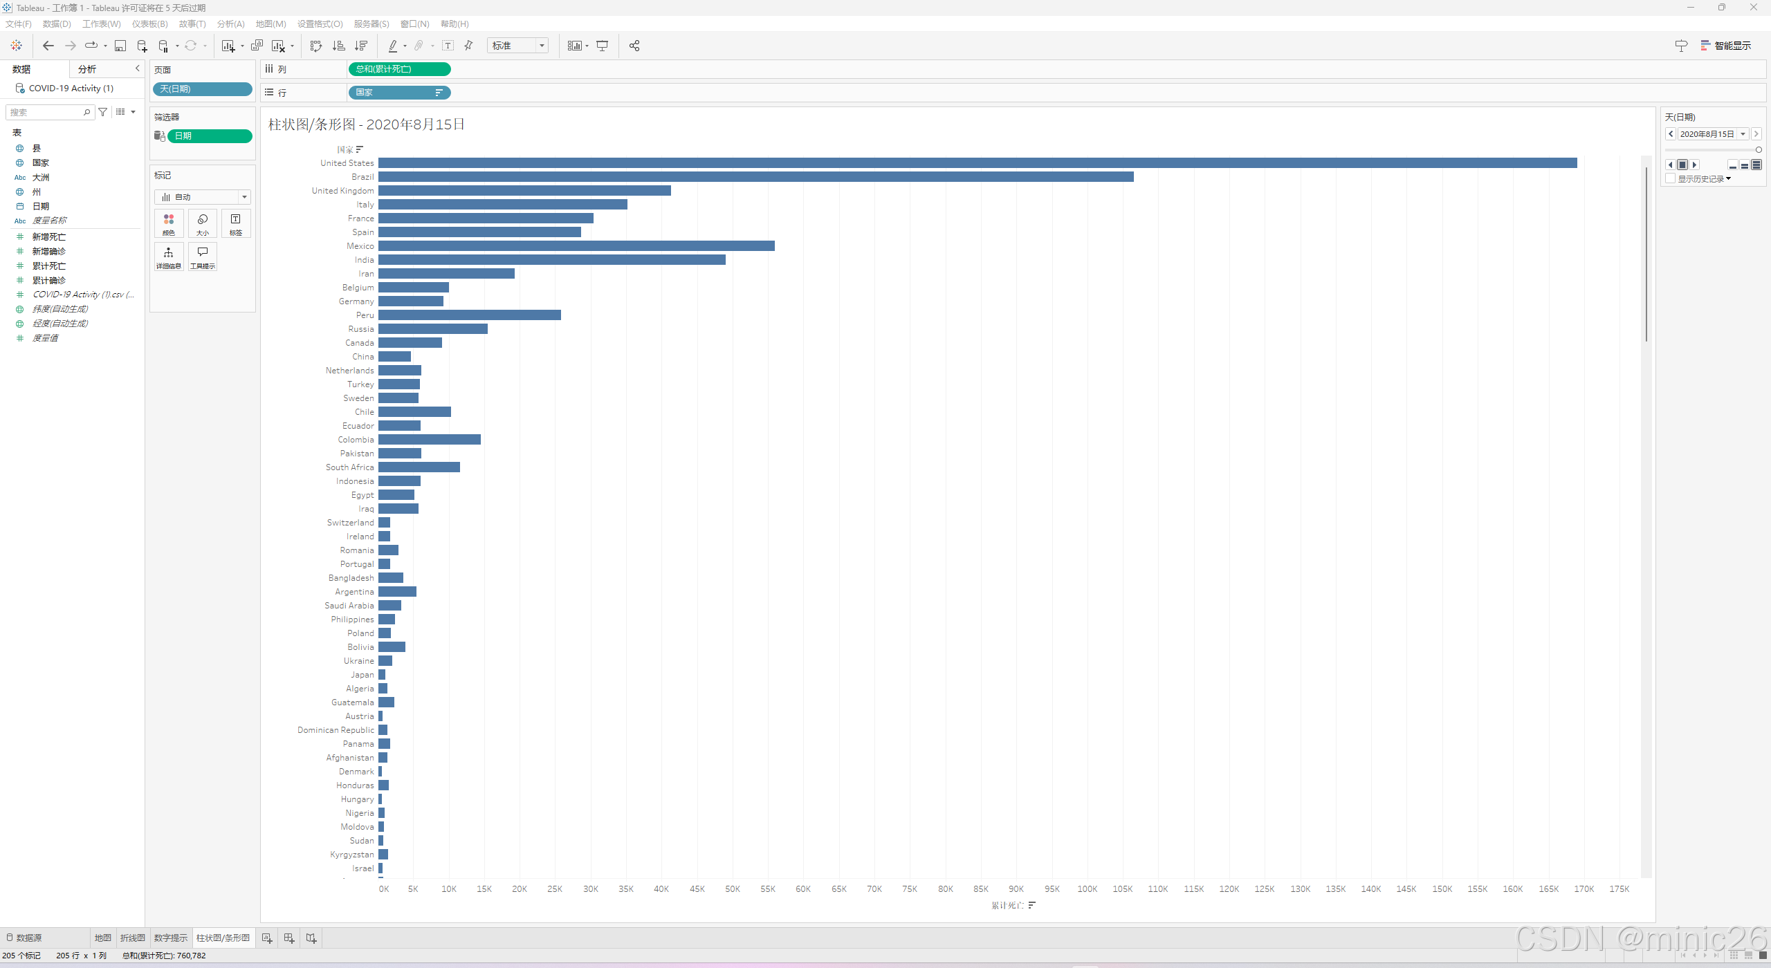Enable the show history checkbox

point(1671,179)
